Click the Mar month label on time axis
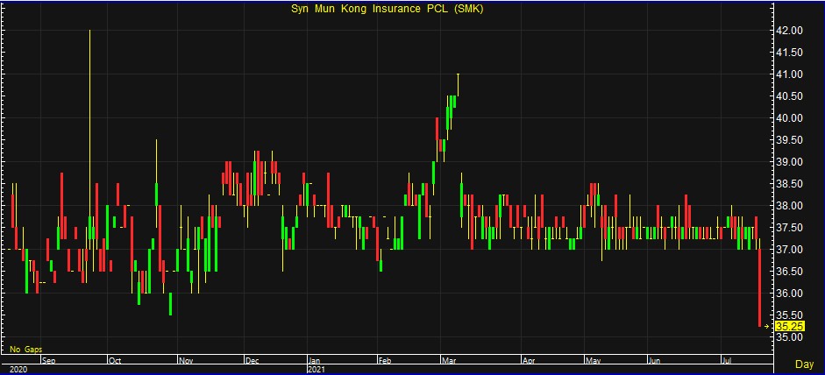The height and width of the screenshot is (375, 825). click(450, 361)
